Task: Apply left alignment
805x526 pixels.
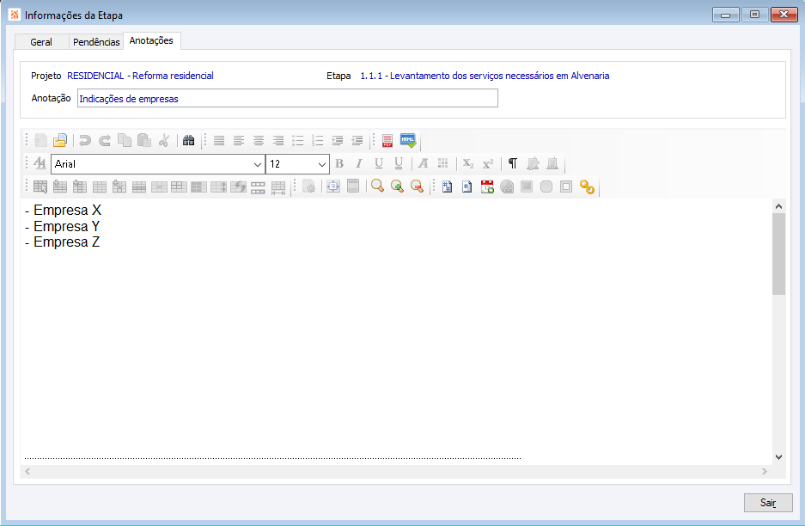Action: (x=238, y=140)
